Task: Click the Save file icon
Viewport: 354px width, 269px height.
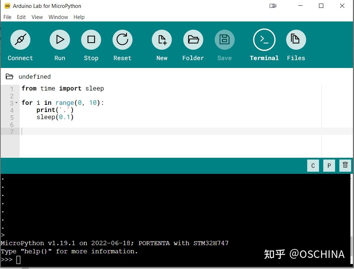Action: coord(225,40)
